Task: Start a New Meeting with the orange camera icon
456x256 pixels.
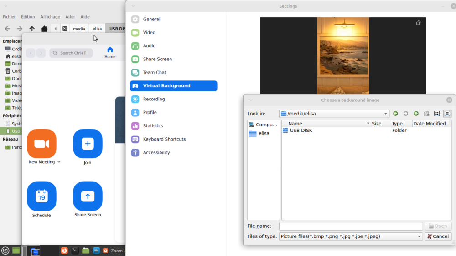Action: (41, 144)
